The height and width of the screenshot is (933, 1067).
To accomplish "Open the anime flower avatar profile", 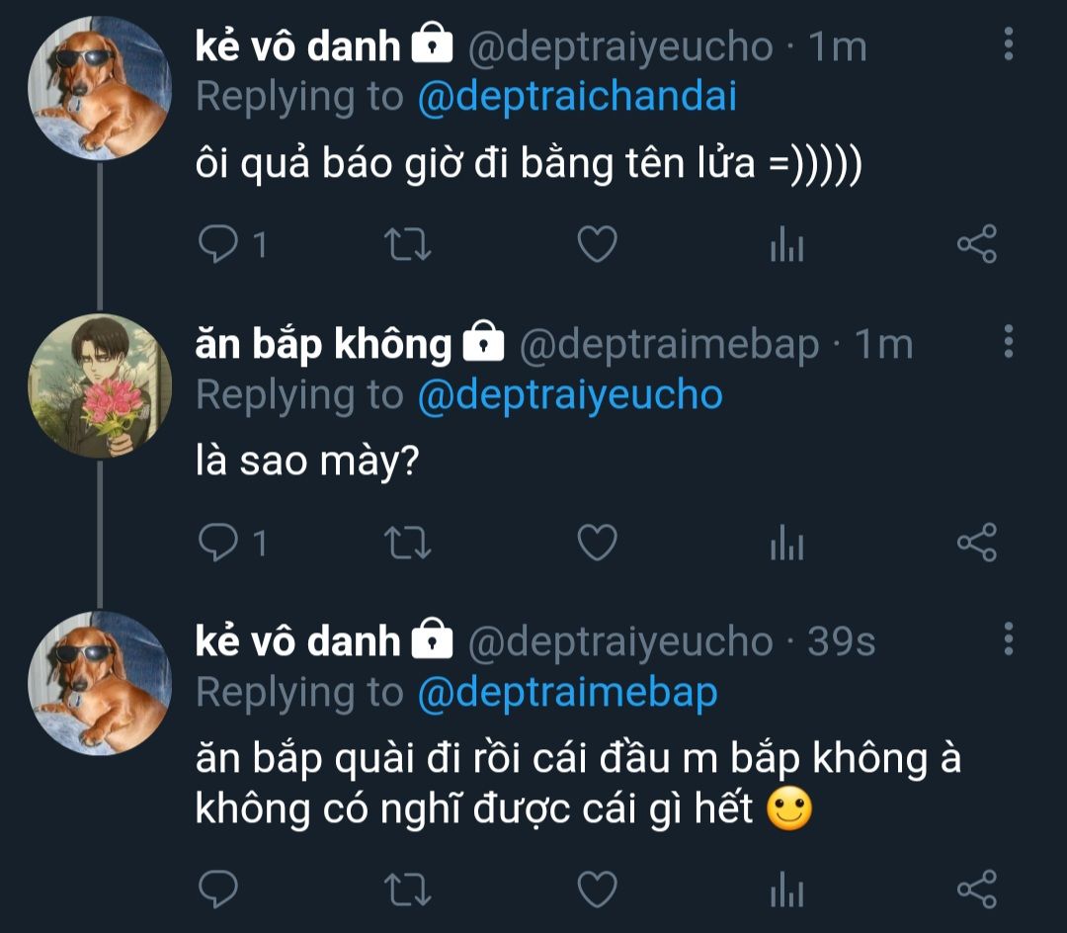I will [x=100, y=384].
